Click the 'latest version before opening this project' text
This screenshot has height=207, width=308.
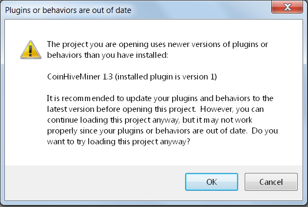121,109
